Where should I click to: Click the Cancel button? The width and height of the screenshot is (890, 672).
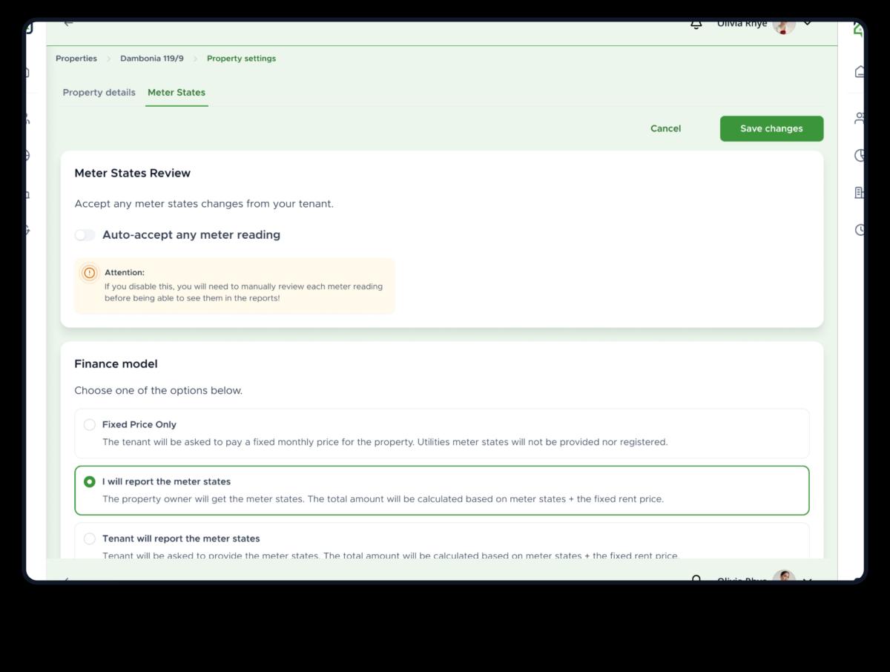(x=665, y=128)
